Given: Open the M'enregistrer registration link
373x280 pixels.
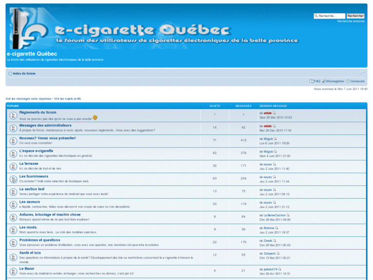Looking at the screenshot, I should point(333,81).
